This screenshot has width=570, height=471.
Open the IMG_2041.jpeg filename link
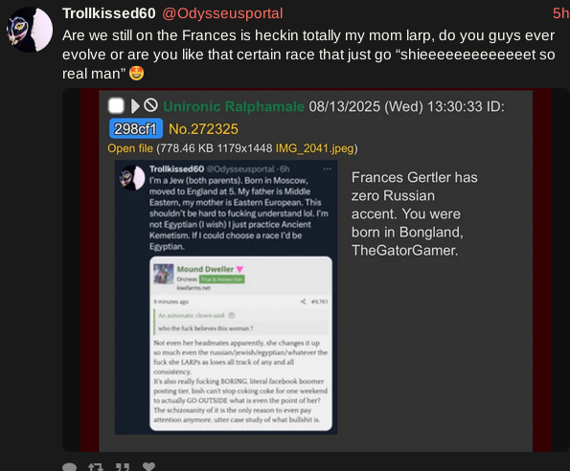click(x=315, y=148)
